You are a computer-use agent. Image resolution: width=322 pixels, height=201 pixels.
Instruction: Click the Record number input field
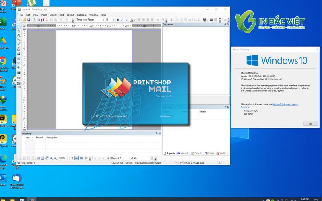(125, 158)
